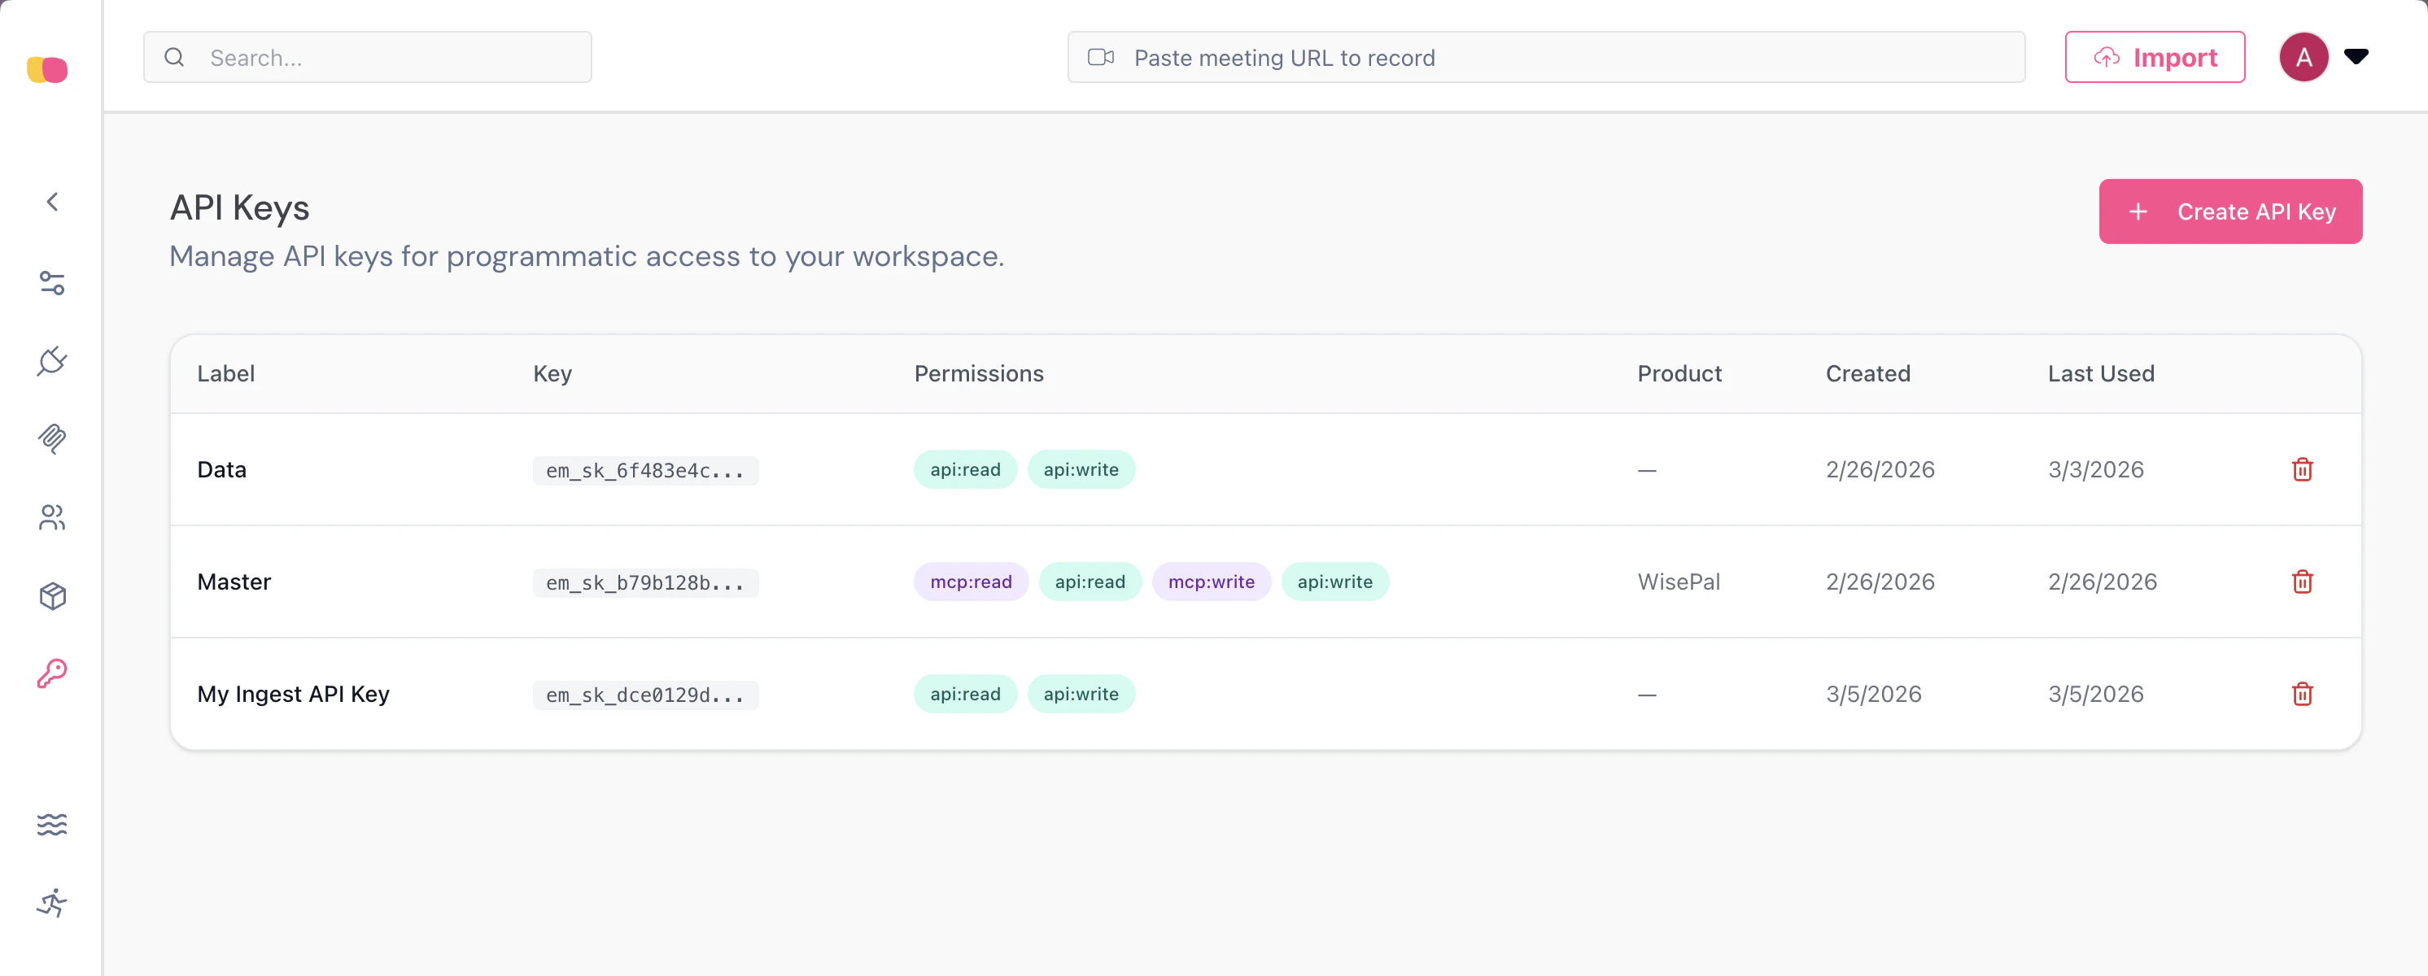Click the Master row label
The height and width of the screenshot is (976, 2428).
(x=234, y=582)
